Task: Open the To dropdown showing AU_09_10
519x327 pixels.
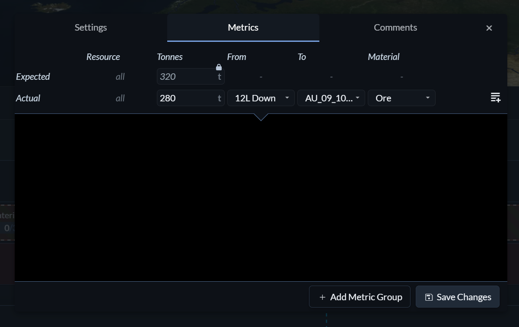Action: 331,98
